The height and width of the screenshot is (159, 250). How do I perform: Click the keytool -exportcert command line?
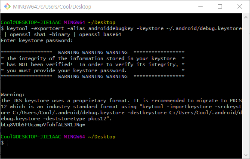121,28
